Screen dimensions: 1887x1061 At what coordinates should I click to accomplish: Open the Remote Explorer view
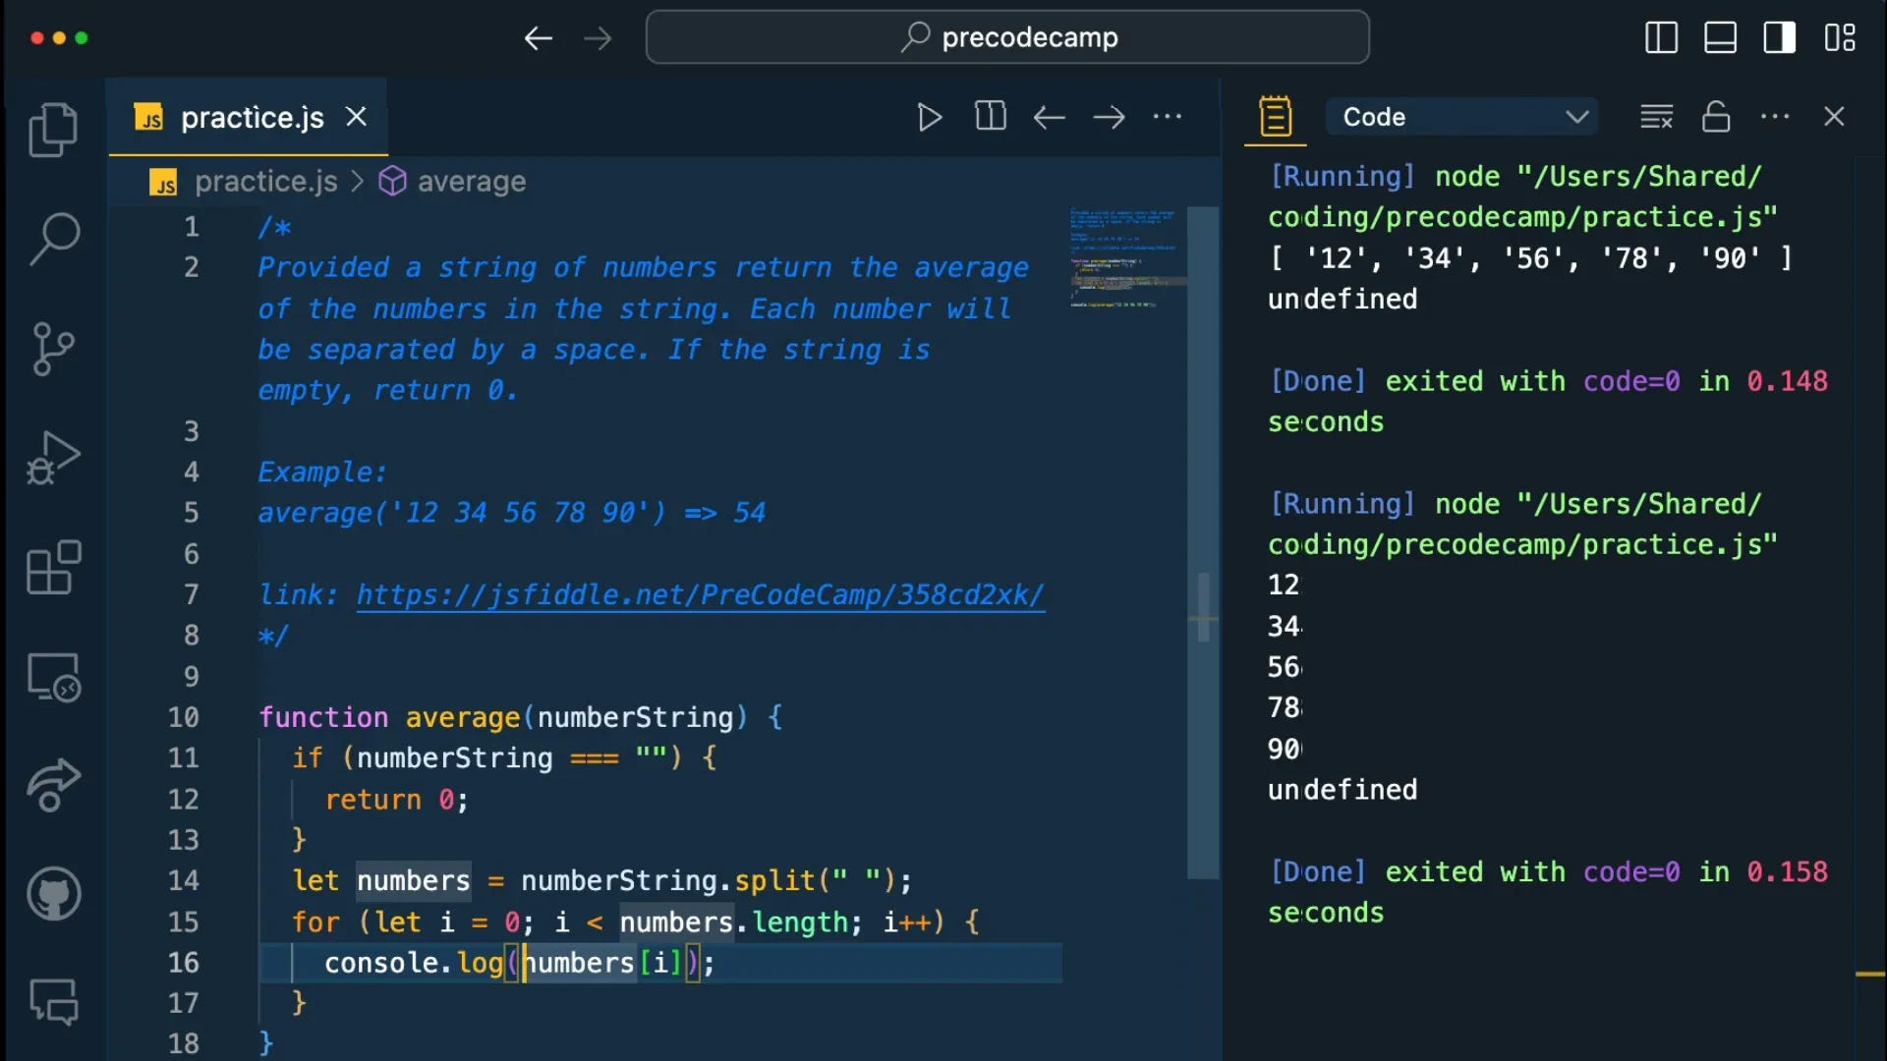pyautogui.click(x=53, y=678)
